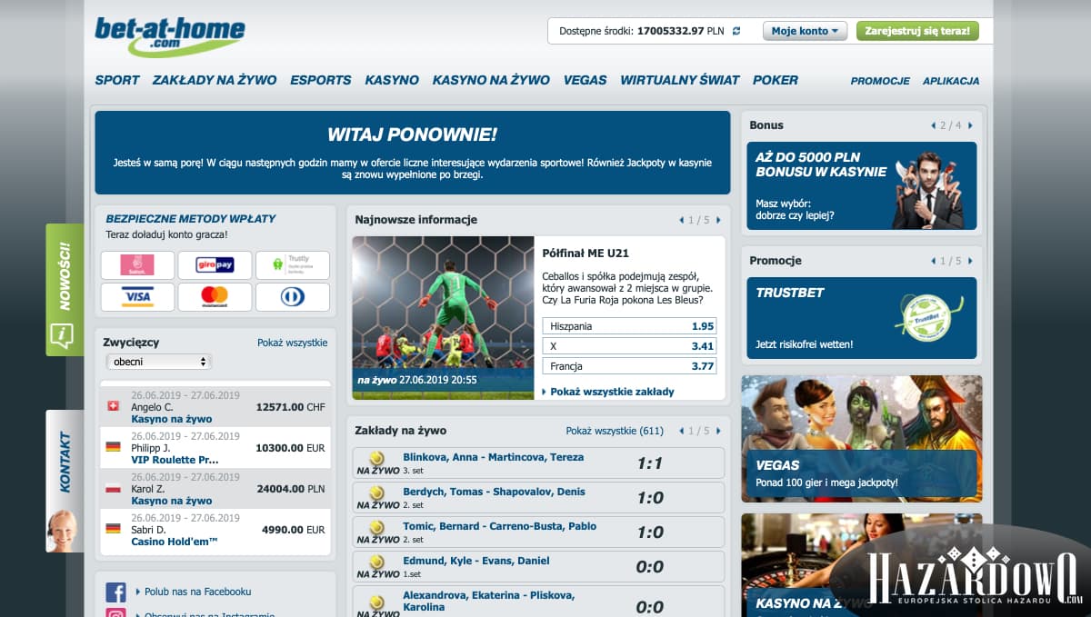Open the KASYNO menu item
1091x617 pixels.
pos(392,80)
